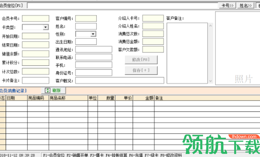The image size is (260, 157).
Task: Click the 身份证号 input field
Action: coord(94,73)
